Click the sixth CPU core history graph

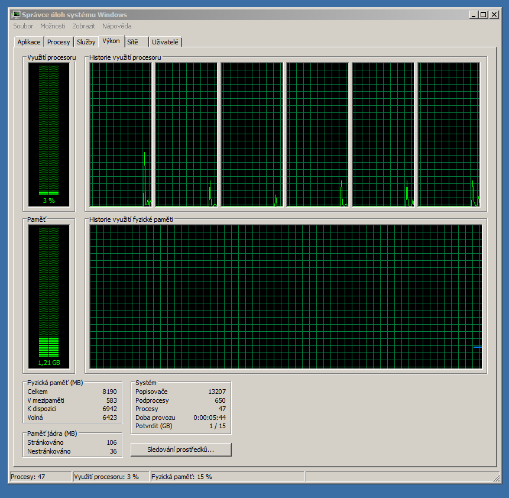coord(449,134)
